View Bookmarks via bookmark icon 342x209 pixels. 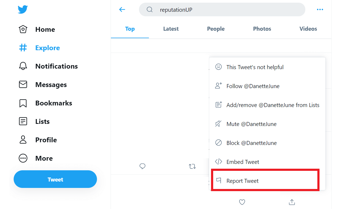pos(23,103)
